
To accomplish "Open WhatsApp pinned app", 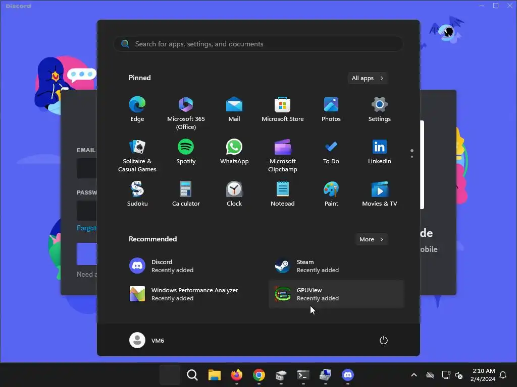I will [234, 152].
